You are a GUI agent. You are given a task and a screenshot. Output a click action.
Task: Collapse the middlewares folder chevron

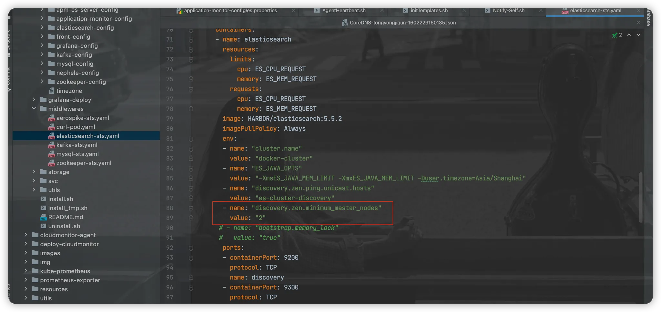pyautogui.click(x=34, y=109)
